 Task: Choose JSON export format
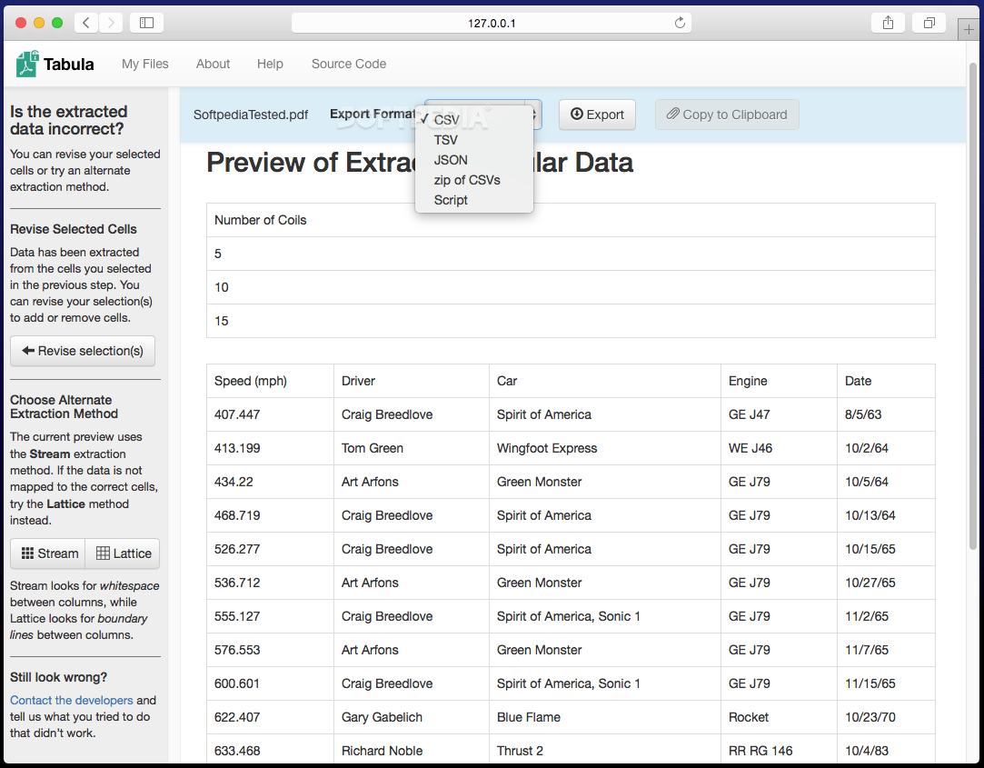click(x=473, y=160)
